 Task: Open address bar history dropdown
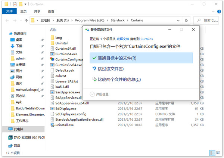(178, 21)
